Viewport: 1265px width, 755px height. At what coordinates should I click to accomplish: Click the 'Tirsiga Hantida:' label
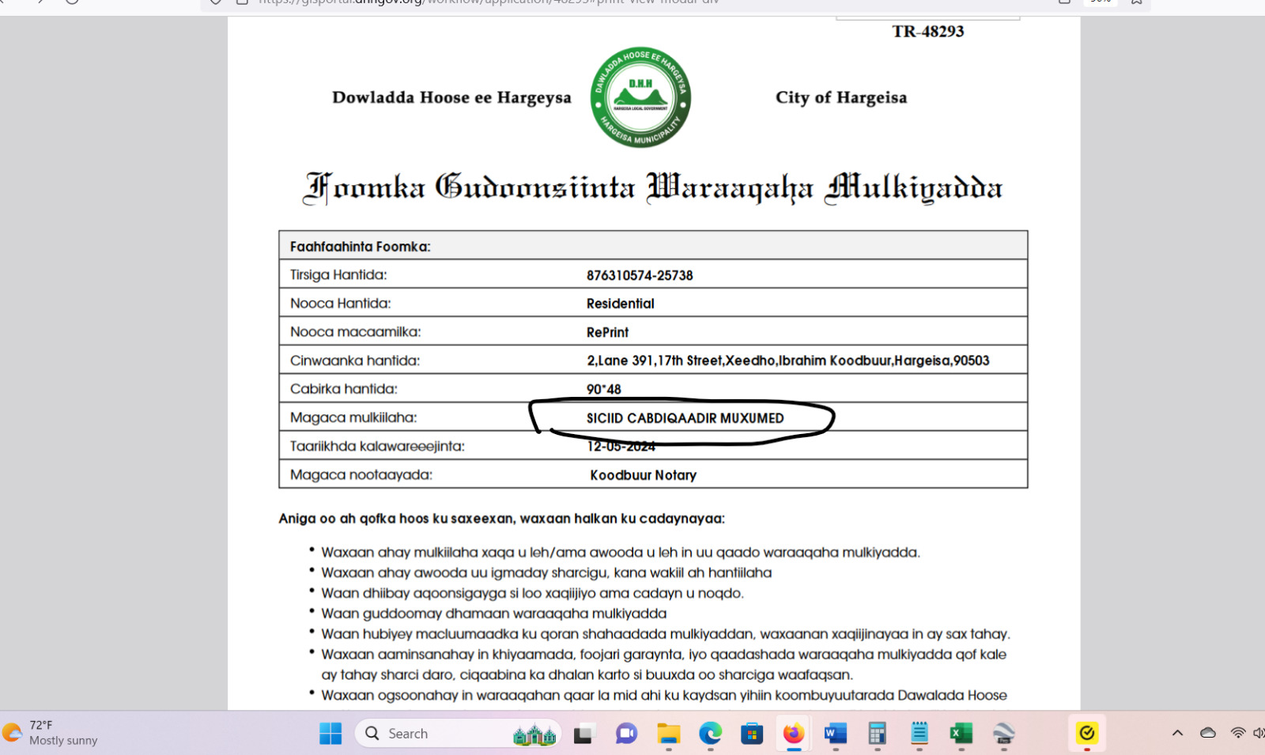(x=338, y=275)
